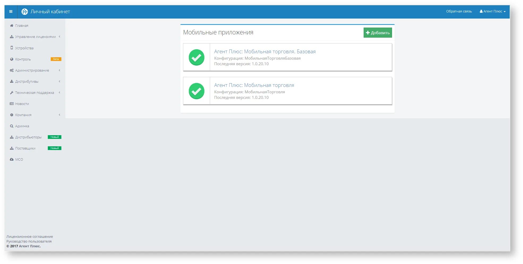Select Последняя версия text under Базовая app

(x=241, y=64)
